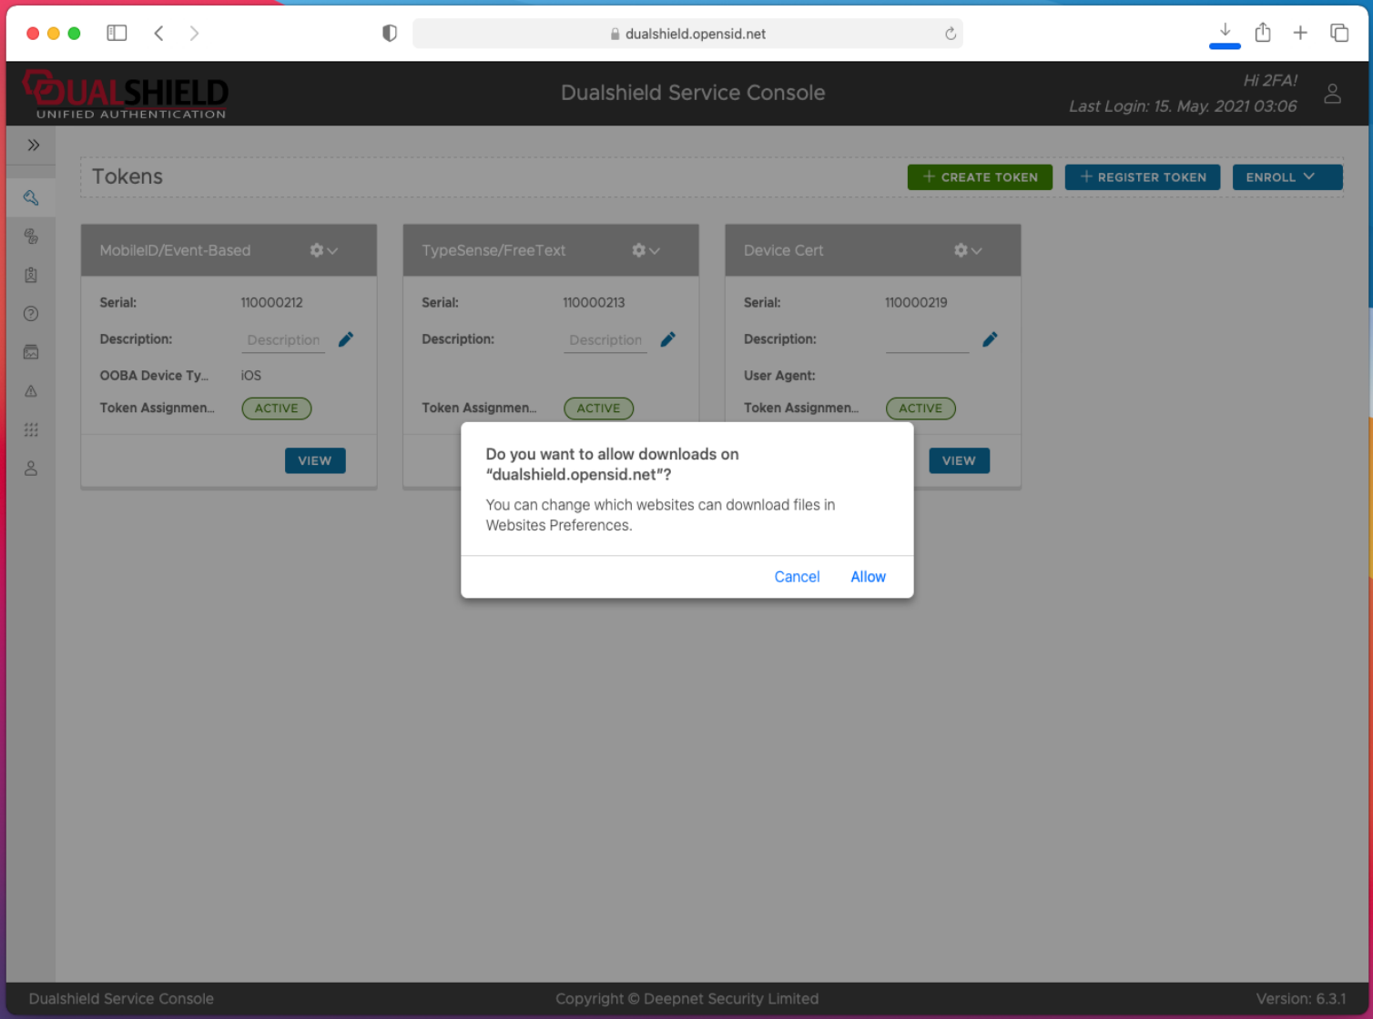Image resolution: width=1373 pixels, height=1019 pixels.
Task: Open the dotted grid sidebar icon
Action: point(31,429)
